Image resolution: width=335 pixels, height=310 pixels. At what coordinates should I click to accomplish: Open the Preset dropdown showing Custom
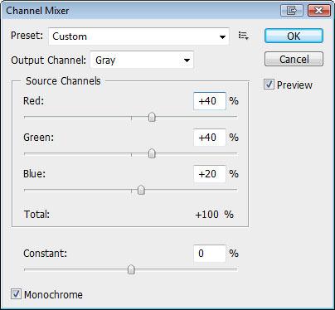click(138, 36)
